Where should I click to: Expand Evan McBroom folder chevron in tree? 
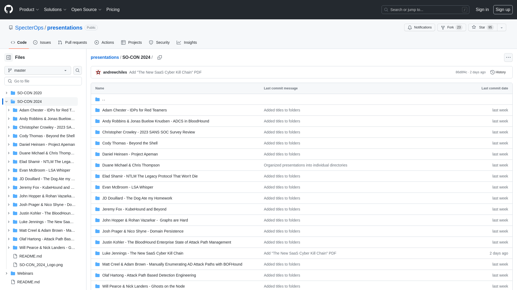pyautogui.click(x=9, y=170)
